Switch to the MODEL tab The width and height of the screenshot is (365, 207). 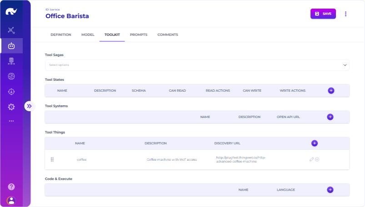[x=88, y=34]
